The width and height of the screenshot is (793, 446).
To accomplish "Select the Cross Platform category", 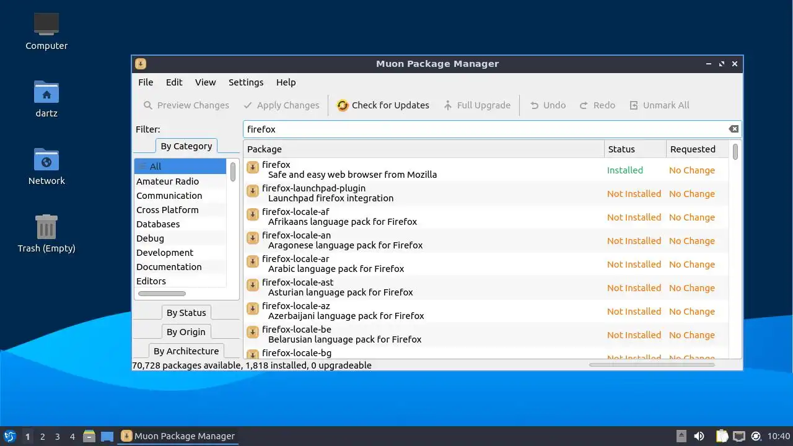I will point(180,210).
